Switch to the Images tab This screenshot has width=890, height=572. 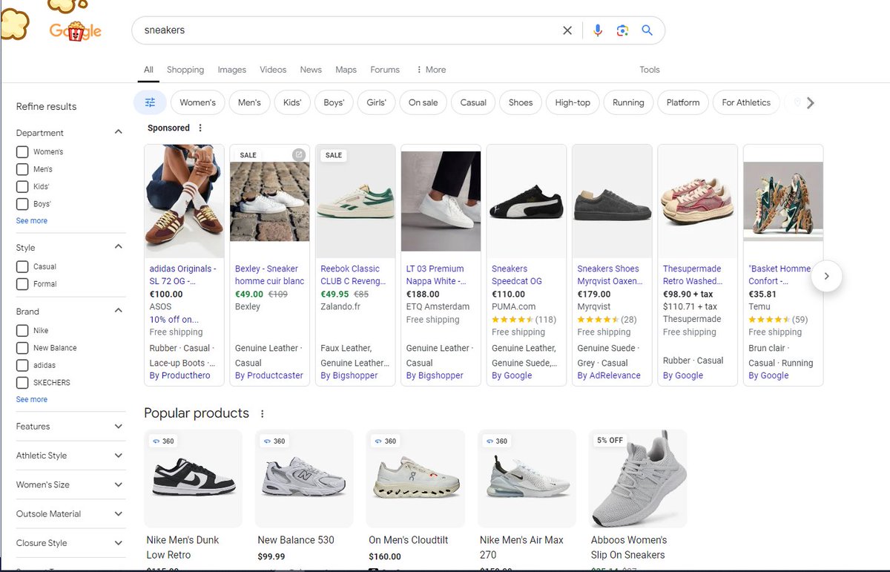(231, 70)
